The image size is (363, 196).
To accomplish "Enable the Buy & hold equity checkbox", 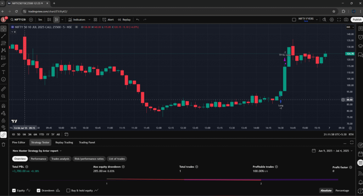I will click(x=68, y=190).
